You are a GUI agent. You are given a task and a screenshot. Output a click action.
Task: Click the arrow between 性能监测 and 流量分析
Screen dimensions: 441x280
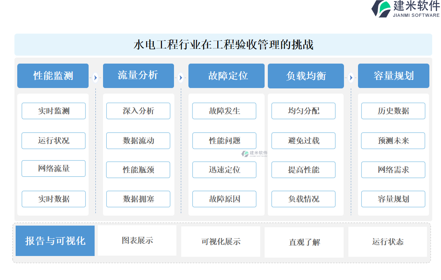95,78
